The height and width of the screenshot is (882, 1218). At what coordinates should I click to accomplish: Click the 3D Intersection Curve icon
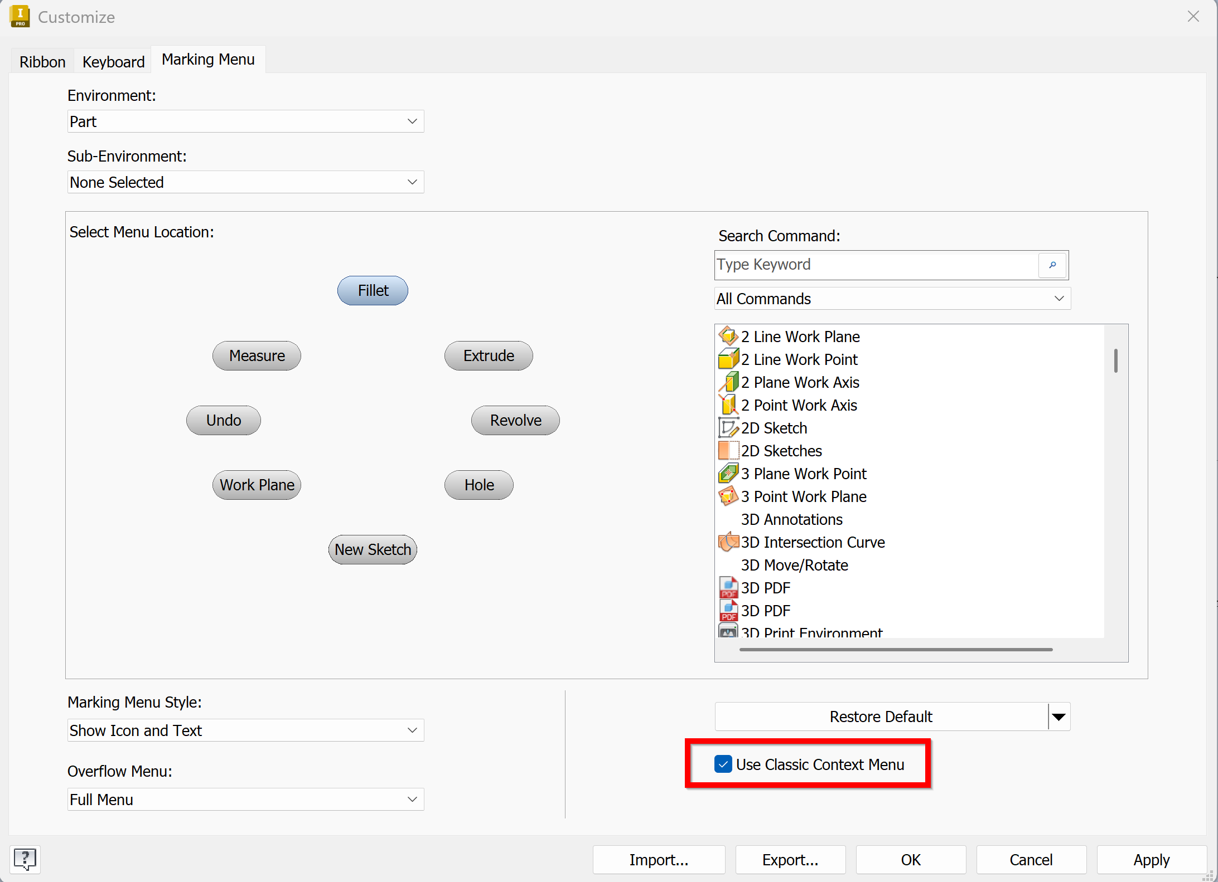pos(728,542)
